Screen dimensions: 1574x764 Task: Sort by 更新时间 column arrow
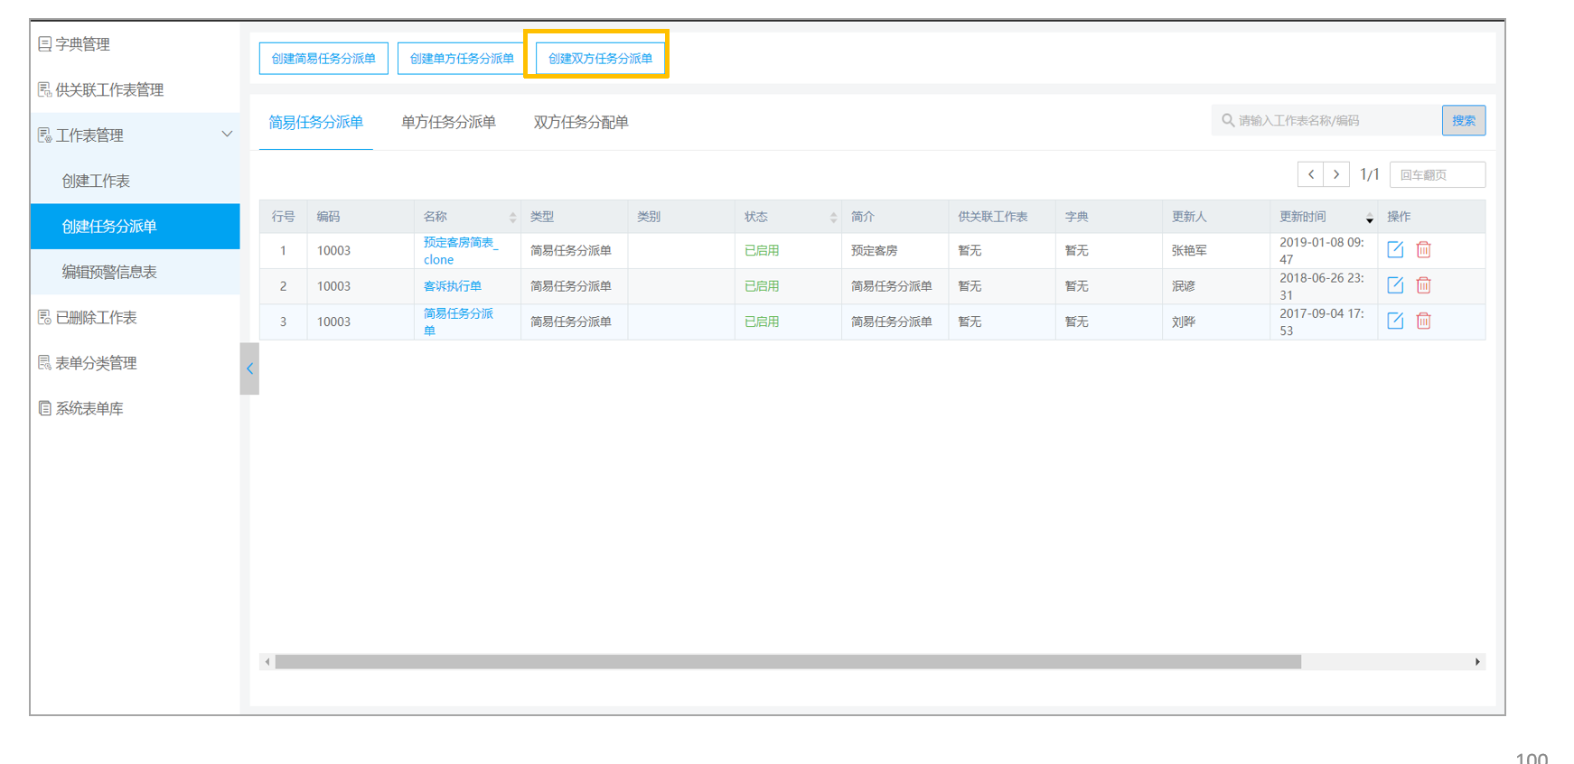[1369, 218]
